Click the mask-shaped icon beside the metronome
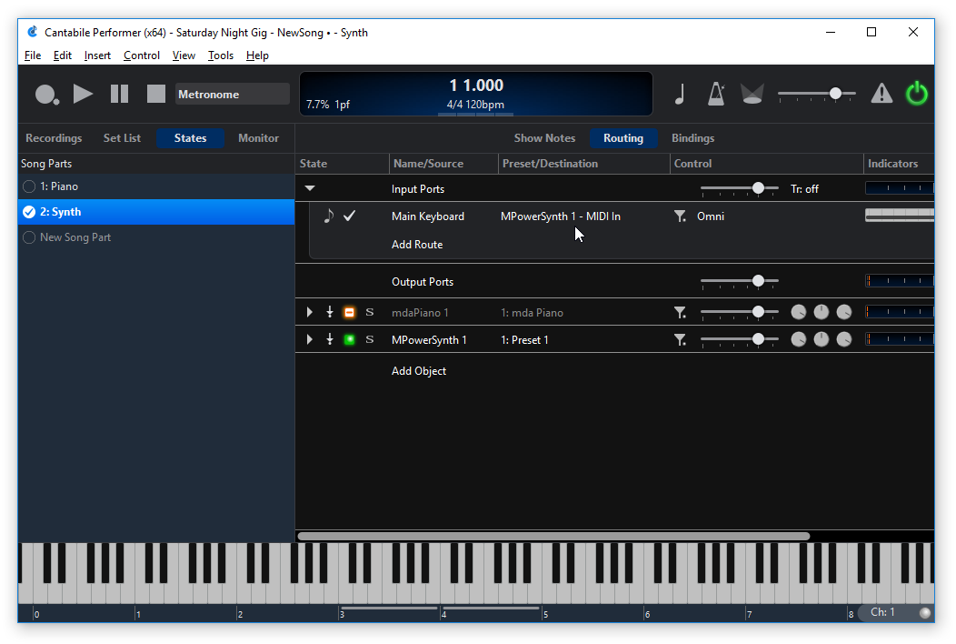 pos(752,94)
